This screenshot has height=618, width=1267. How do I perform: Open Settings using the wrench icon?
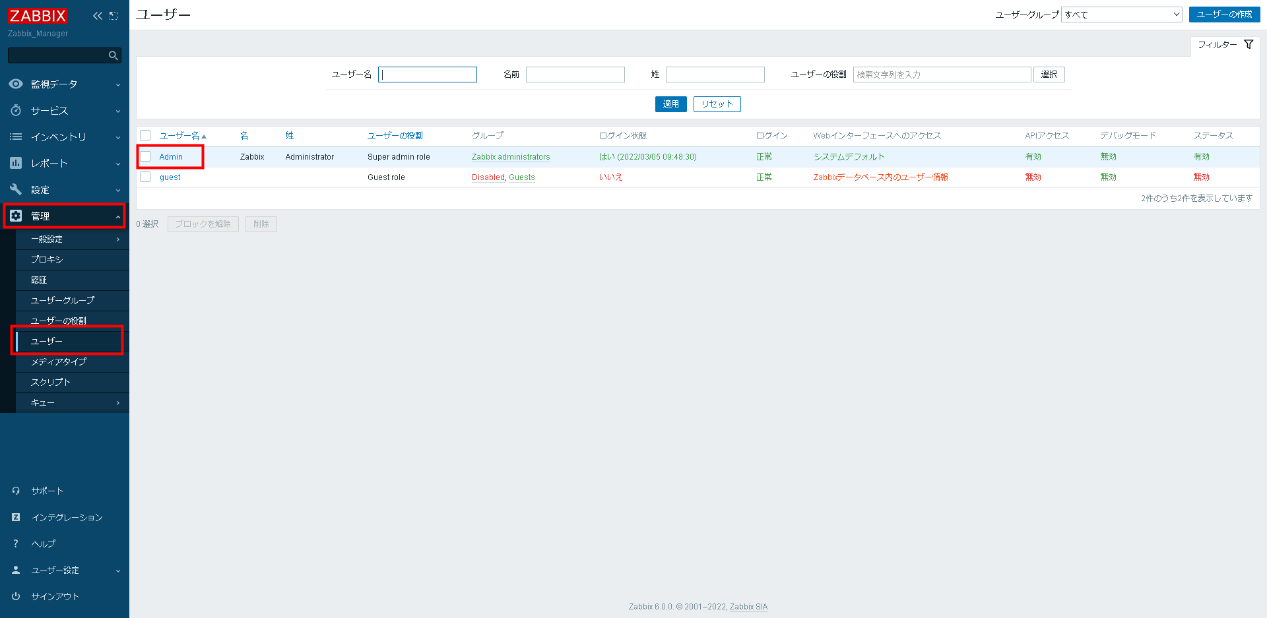point(16,189)
